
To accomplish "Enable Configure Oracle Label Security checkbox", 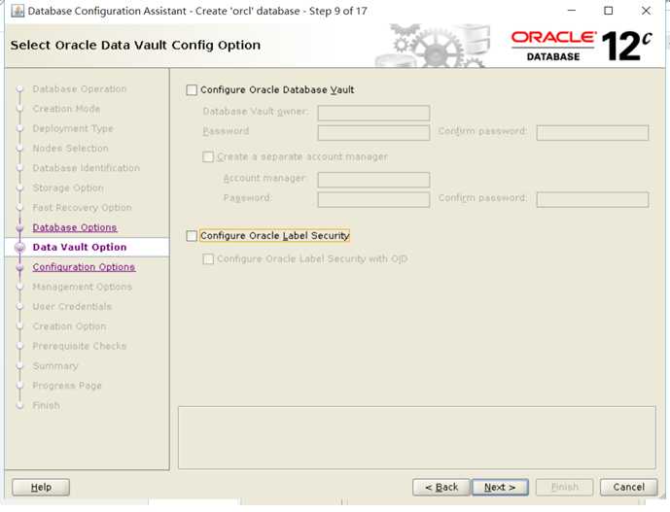I will (192, 236).
